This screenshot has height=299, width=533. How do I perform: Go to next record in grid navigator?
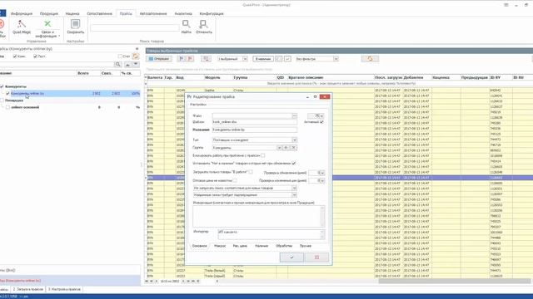[x=183, y=281]
